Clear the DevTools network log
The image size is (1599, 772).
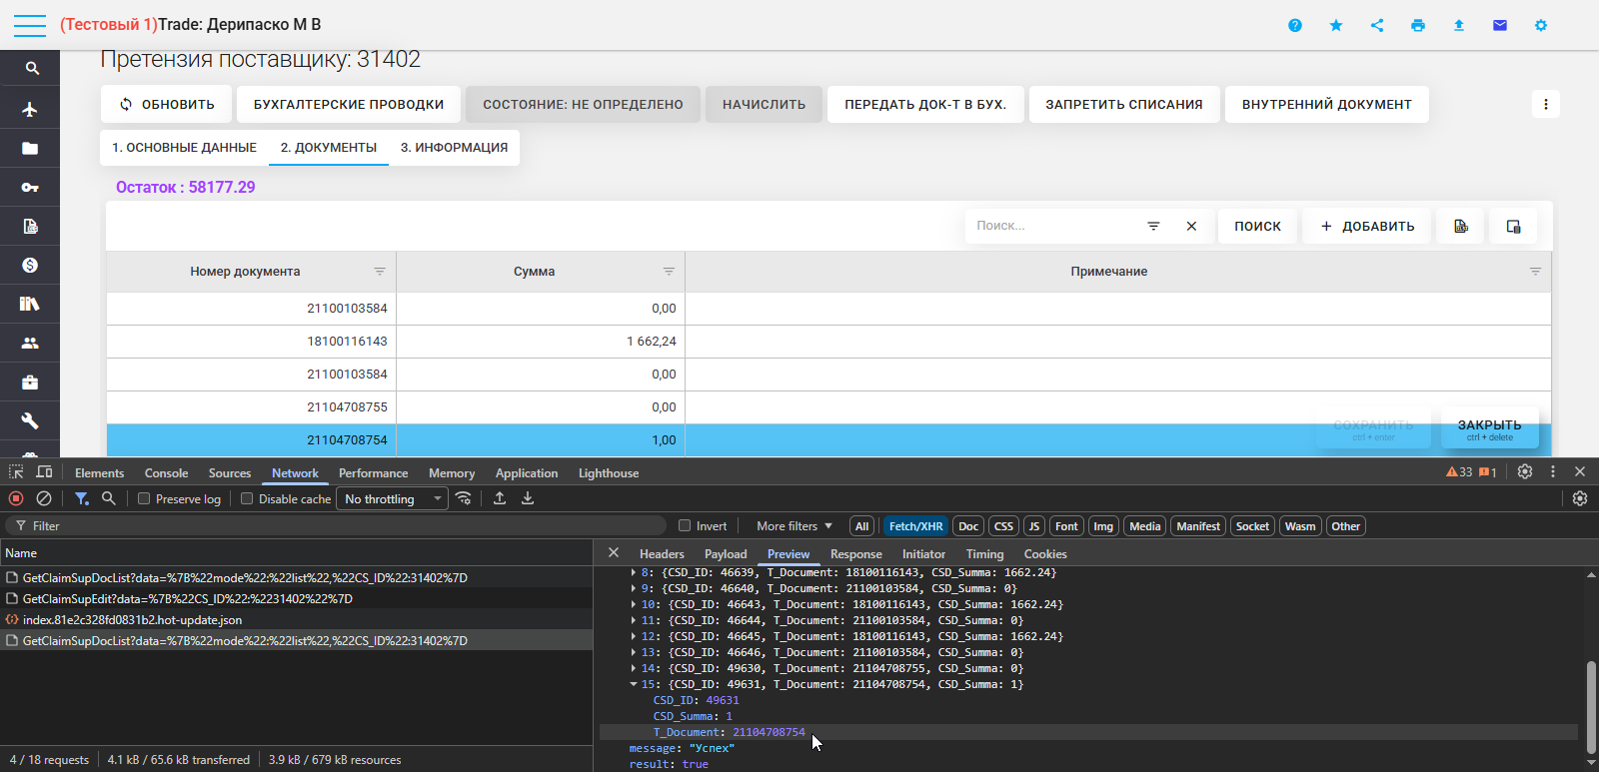coord(44,498)
